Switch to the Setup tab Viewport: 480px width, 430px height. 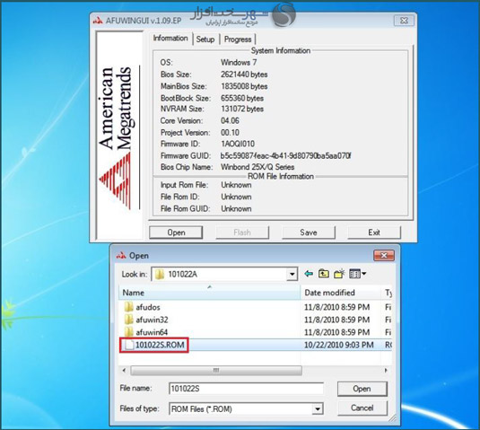(205, 39)
